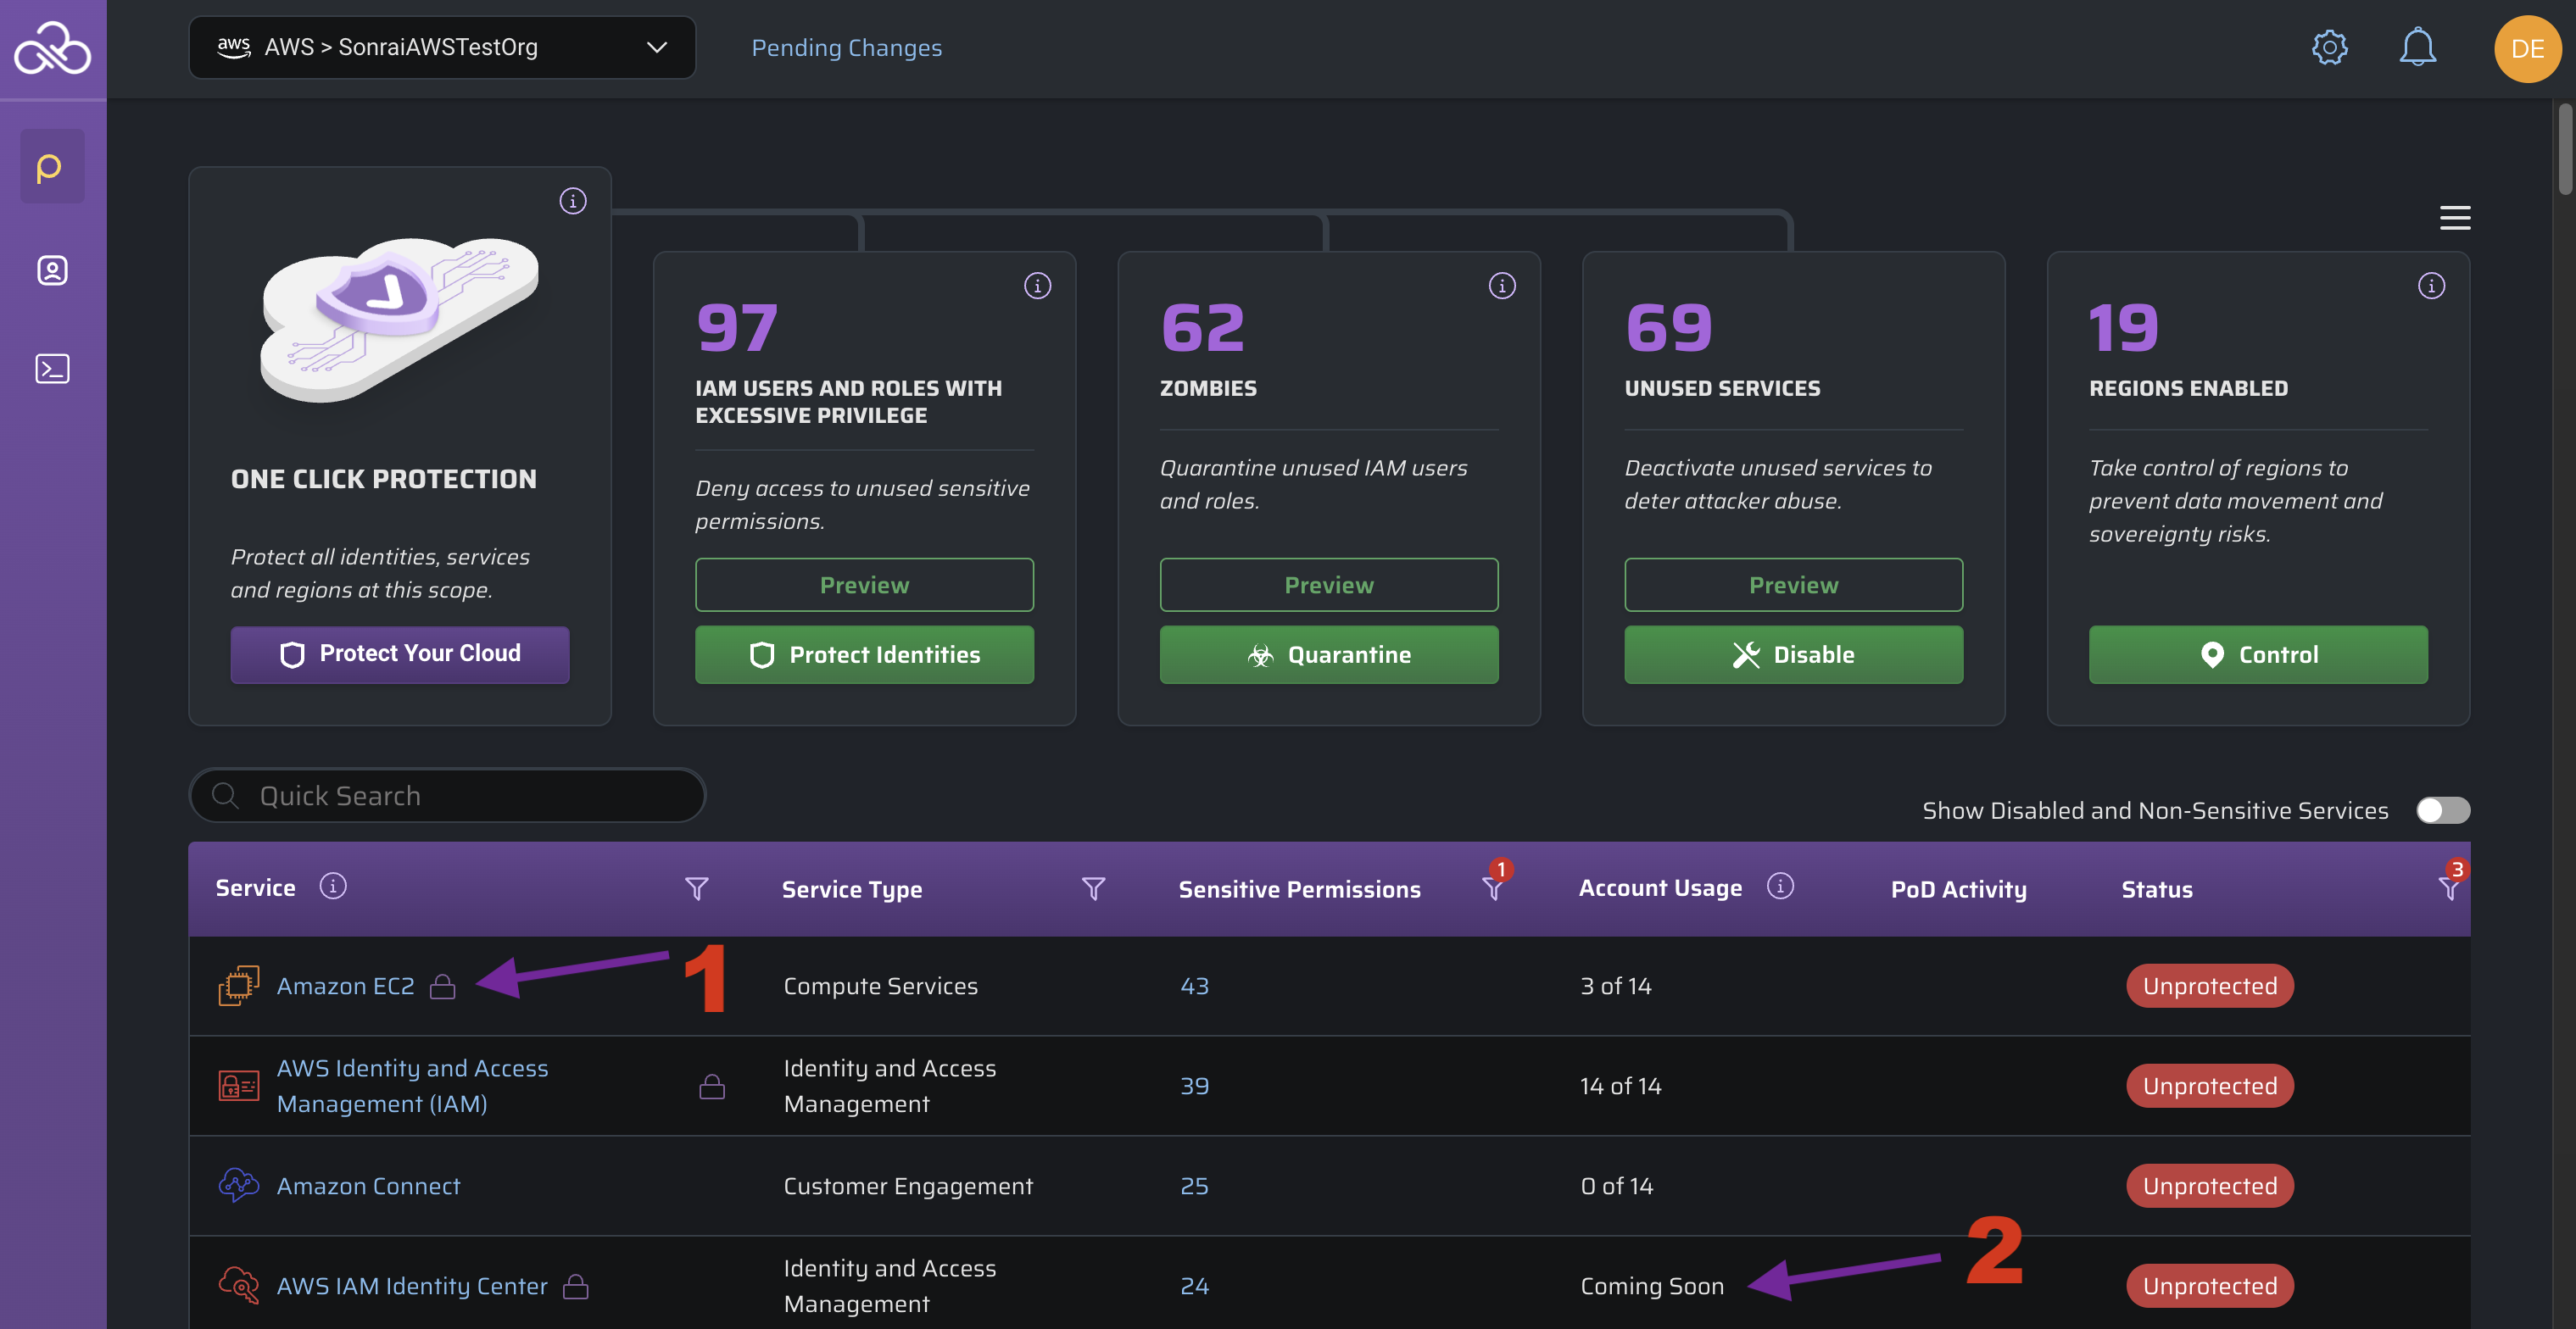The height and width of the screenshot is (1329, 2576).
Task: Click 'Customer Engagement' service type cell
Action: pyautogui.click(x=908, y=1186)
